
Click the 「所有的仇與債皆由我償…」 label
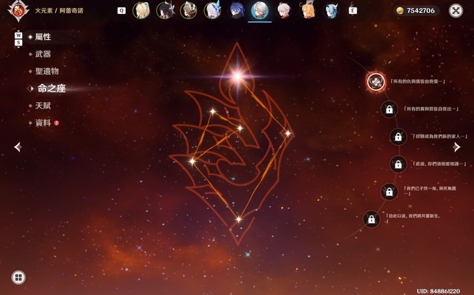[418, 81]
